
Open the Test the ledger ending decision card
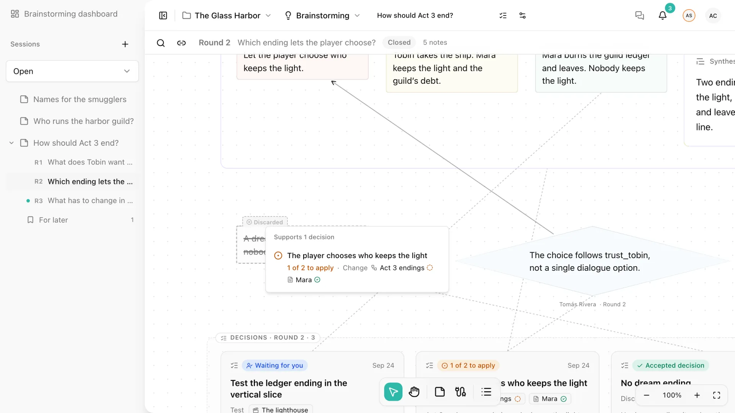pos(312,382)
